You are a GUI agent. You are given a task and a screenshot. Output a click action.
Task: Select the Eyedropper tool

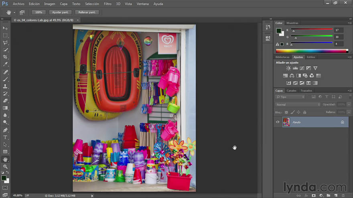[5, 64]
